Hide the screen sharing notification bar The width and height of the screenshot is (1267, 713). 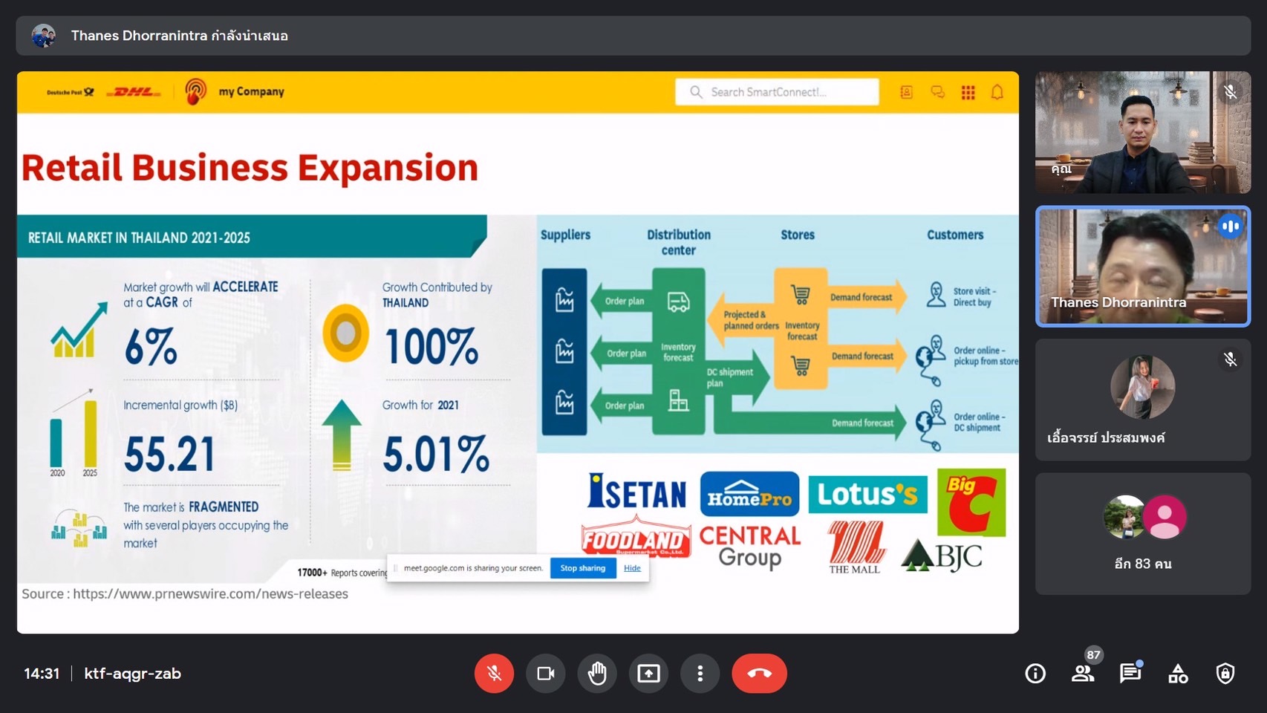coord(632,568)
